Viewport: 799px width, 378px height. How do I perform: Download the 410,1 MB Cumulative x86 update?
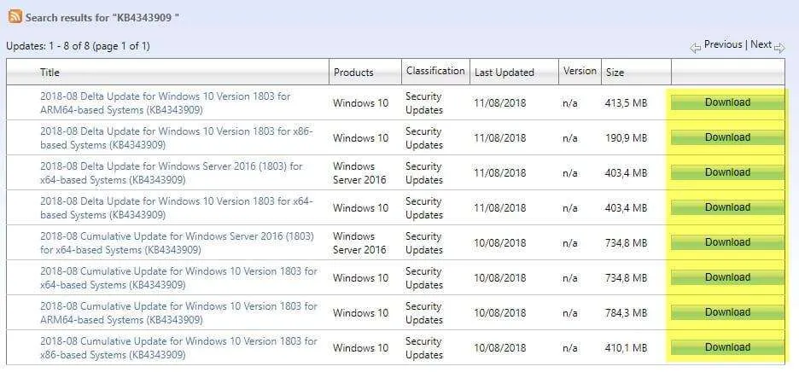point(727,347)
